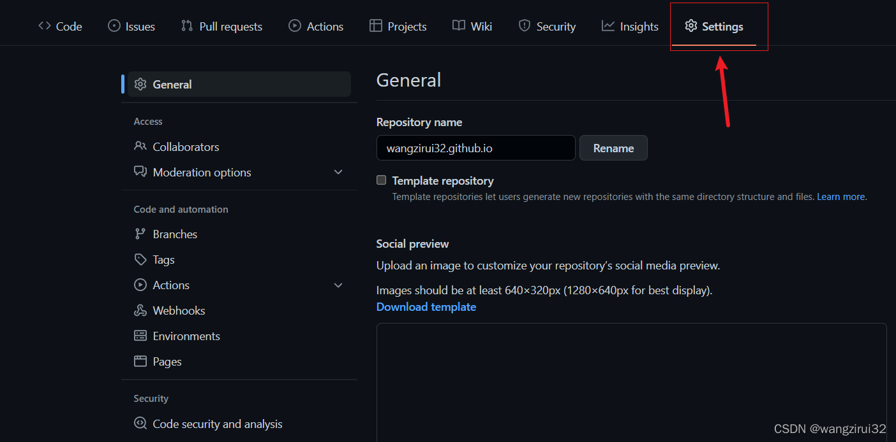Screen dimensions: 896x442
Task: Click the repository name input field
Action: click(x=475, y=148)
